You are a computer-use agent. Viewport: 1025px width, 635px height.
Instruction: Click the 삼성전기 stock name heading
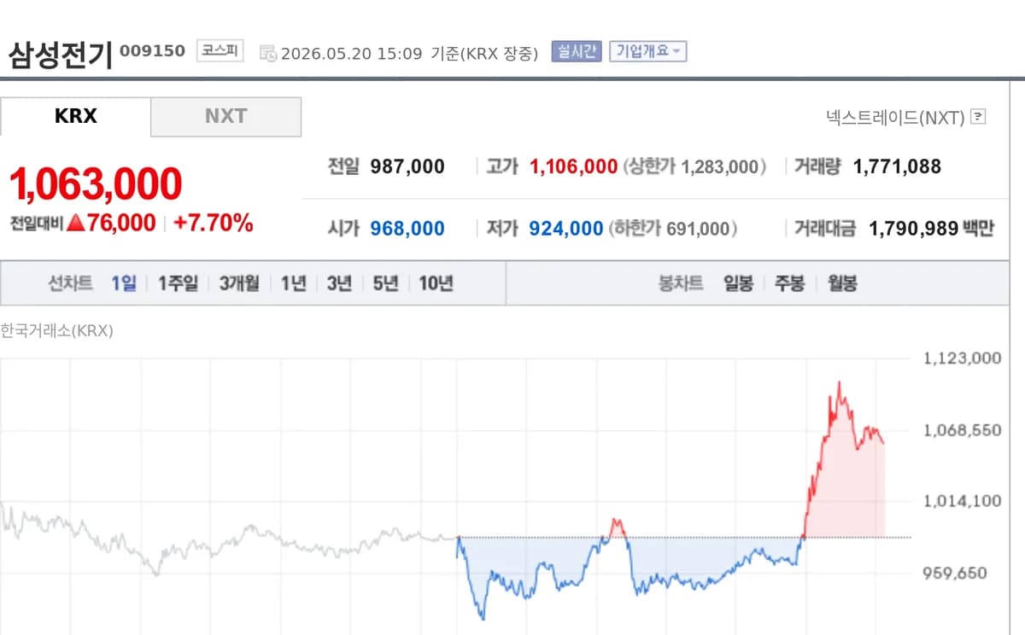click(x=60, y=54)
